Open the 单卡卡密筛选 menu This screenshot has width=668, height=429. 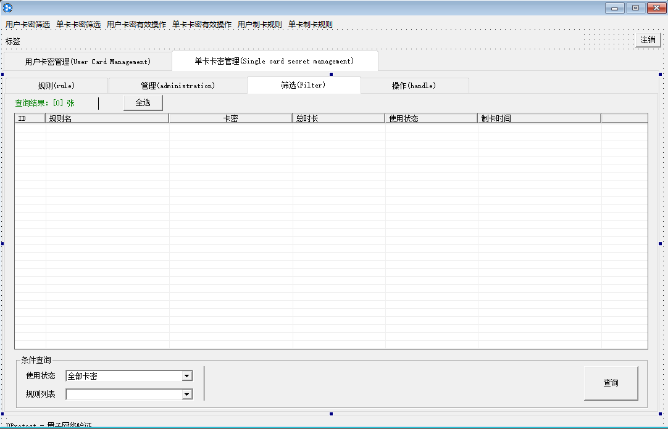pyautogui.click(x=78, y=25)
